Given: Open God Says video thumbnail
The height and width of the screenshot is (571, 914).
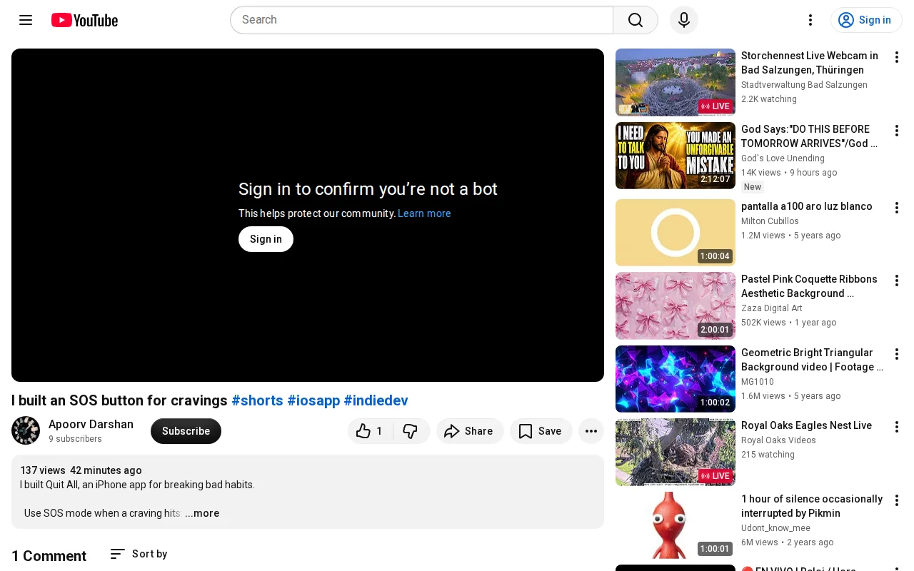Looking at the screenshot, I should pyautogui.click(x=676, y=156).
